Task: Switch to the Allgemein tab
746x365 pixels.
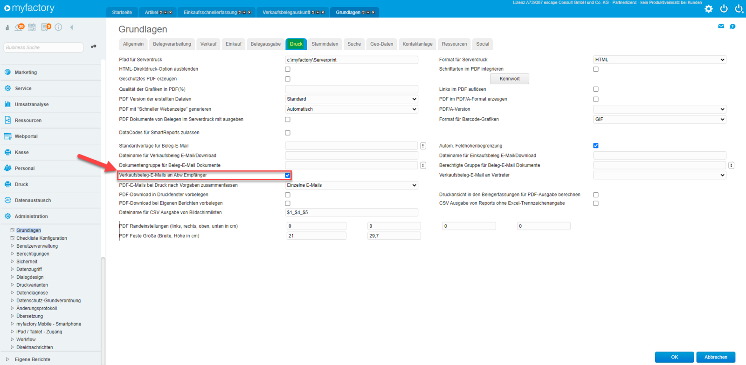Action: [x=133, y=44]
